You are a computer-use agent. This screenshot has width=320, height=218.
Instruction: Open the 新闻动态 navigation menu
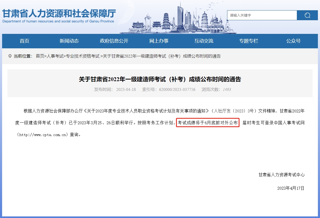tap(69, 41)
